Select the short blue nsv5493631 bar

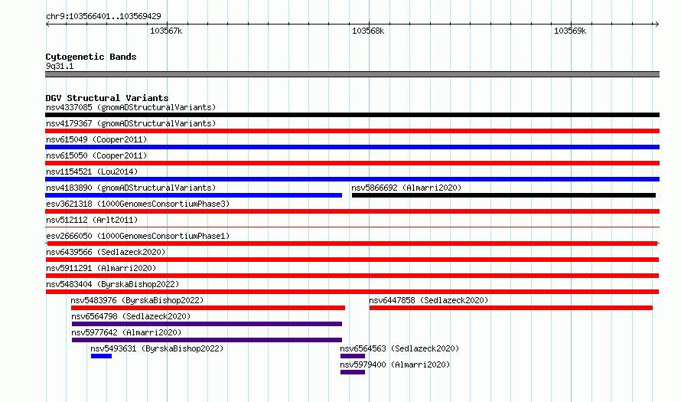(101, 356)
